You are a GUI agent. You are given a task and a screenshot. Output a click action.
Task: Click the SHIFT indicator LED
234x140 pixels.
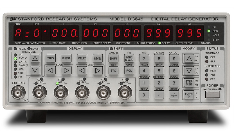point(111,49)
